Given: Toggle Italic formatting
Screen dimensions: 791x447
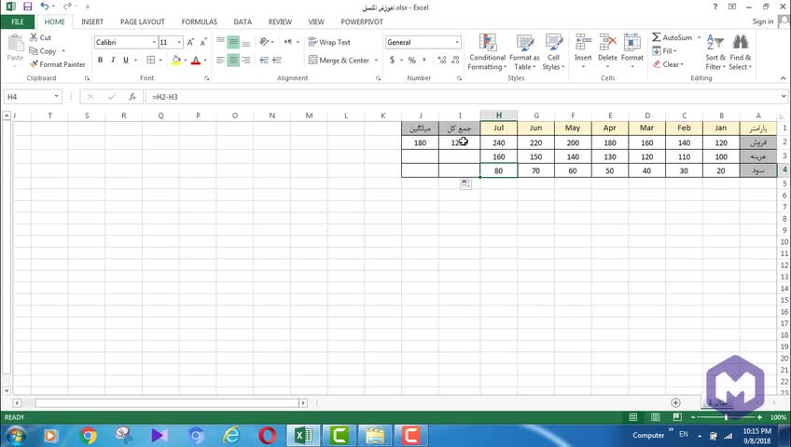Looking at the screenshot, I should [x=113, y=60].
